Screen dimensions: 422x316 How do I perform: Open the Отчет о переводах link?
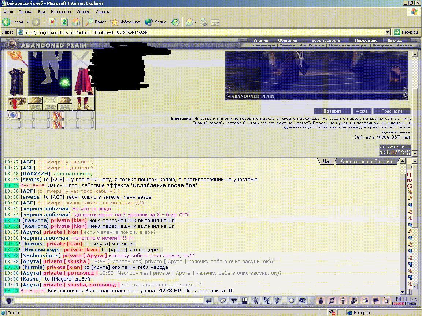click(x=348, y=45)
